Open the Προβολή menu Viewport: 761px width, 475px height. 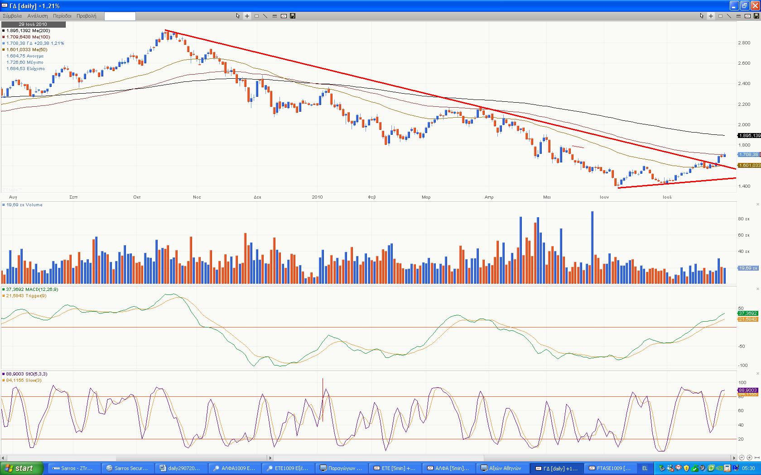[86, 16]
